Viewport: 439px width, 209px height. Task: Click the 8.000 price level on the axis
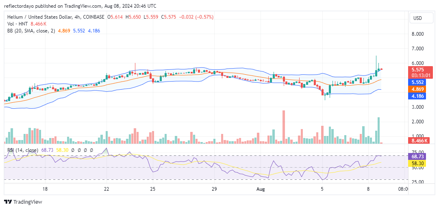[x=417, y=34]
